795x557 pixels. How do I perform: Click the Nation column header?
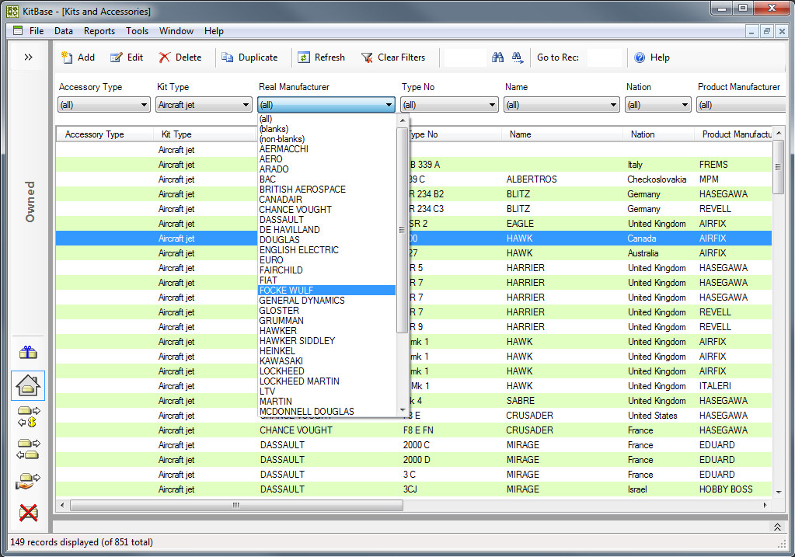coord(658,134)
